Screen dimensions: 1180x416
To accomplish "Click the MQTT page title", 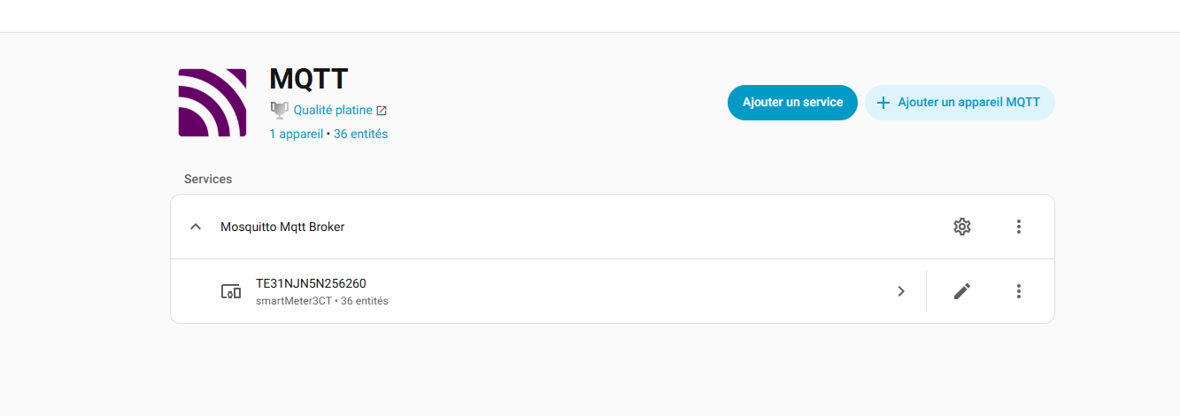I will click(309, 79).
